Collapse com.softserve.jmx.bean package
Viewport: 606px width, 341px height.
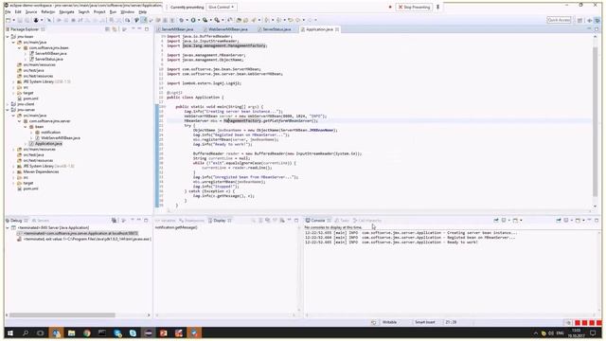coord(20,48)
